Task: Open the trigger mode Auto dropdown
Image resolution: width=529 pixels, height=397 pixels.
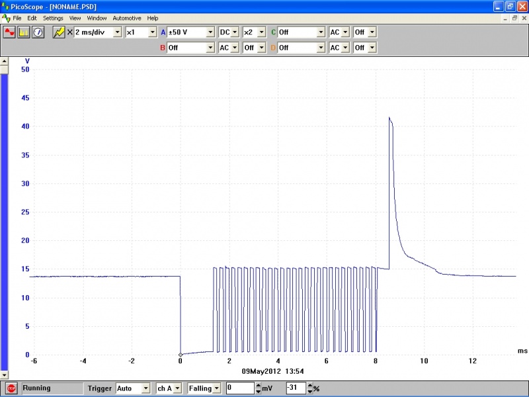Action: click(x=145, y=388)
